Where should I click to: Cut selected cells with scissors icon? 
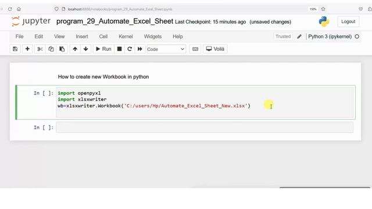pyautogui.click(x=40, y=49)
